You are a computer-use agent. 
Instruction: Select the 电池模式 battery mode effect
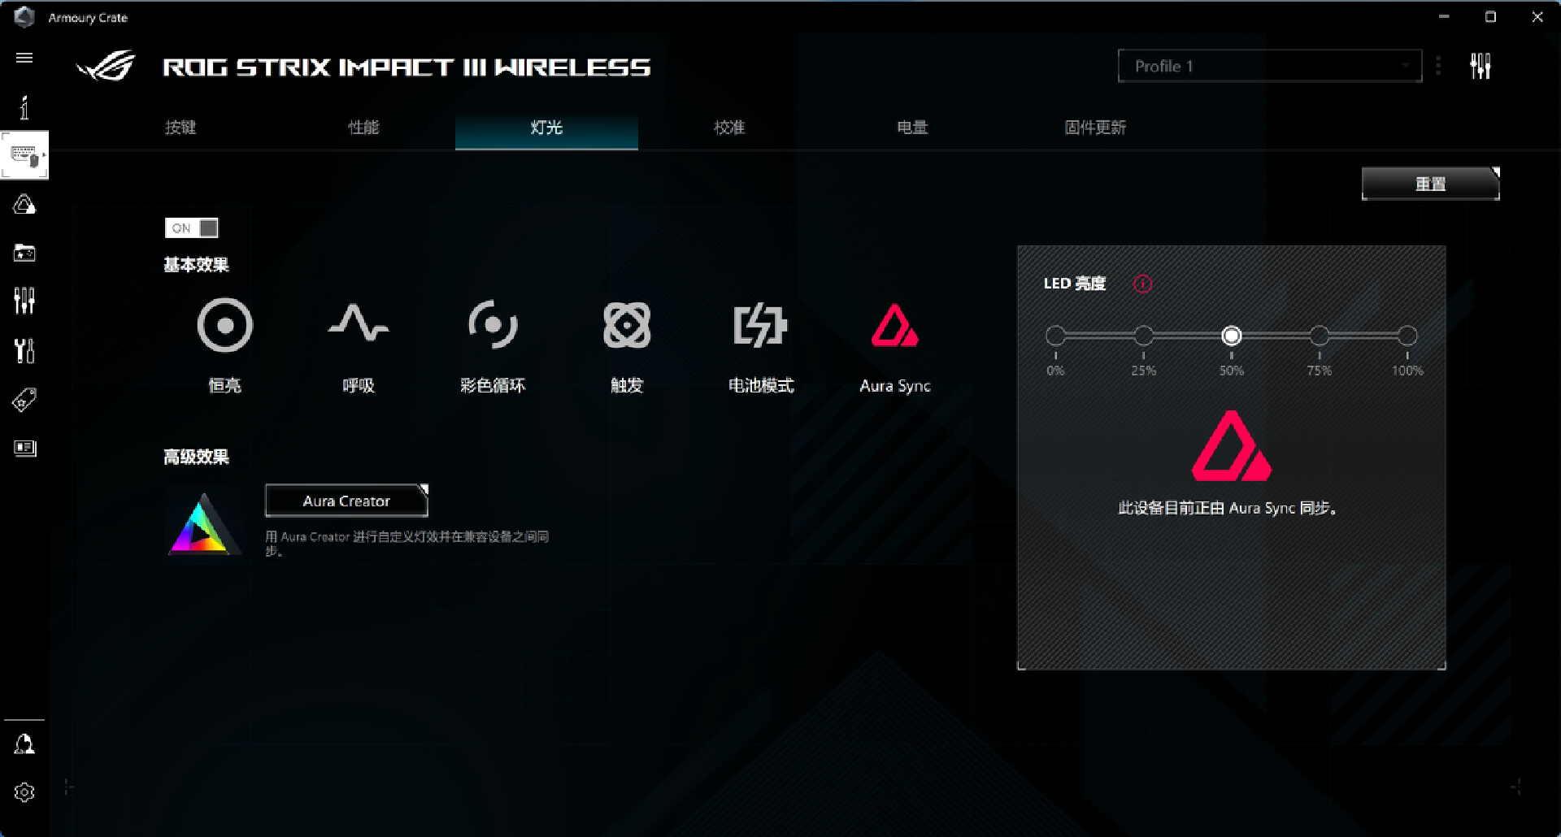(760, 325)
